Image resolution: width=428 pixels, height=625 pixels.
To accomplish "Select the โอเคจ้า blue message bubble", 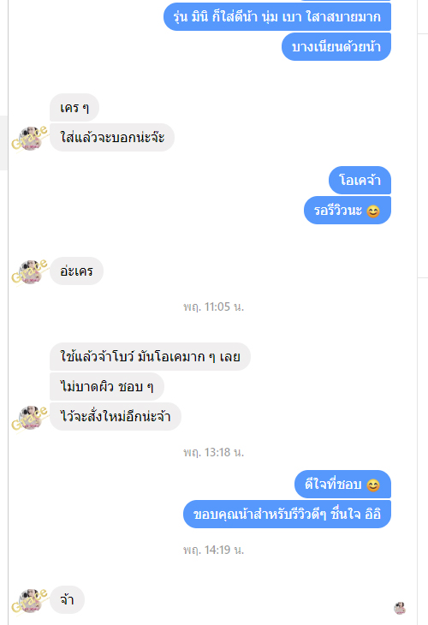I will 360,180.
